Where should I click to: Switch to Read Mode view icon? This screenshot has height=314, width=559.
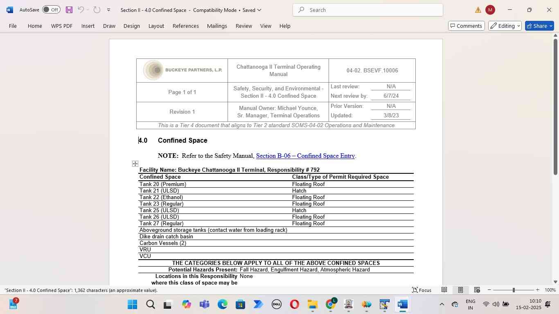pos(444,290)
